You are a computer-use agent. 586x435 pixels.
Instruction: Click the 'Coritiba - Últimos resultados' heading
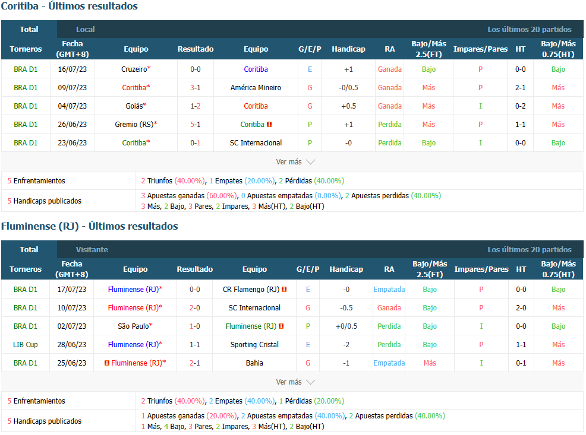coord(70,7)
